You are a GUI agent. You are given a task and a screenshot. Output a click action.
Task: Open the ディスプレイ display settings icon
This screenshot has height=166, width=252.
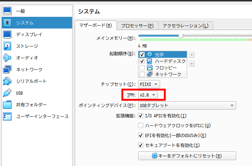click(8, 34)
